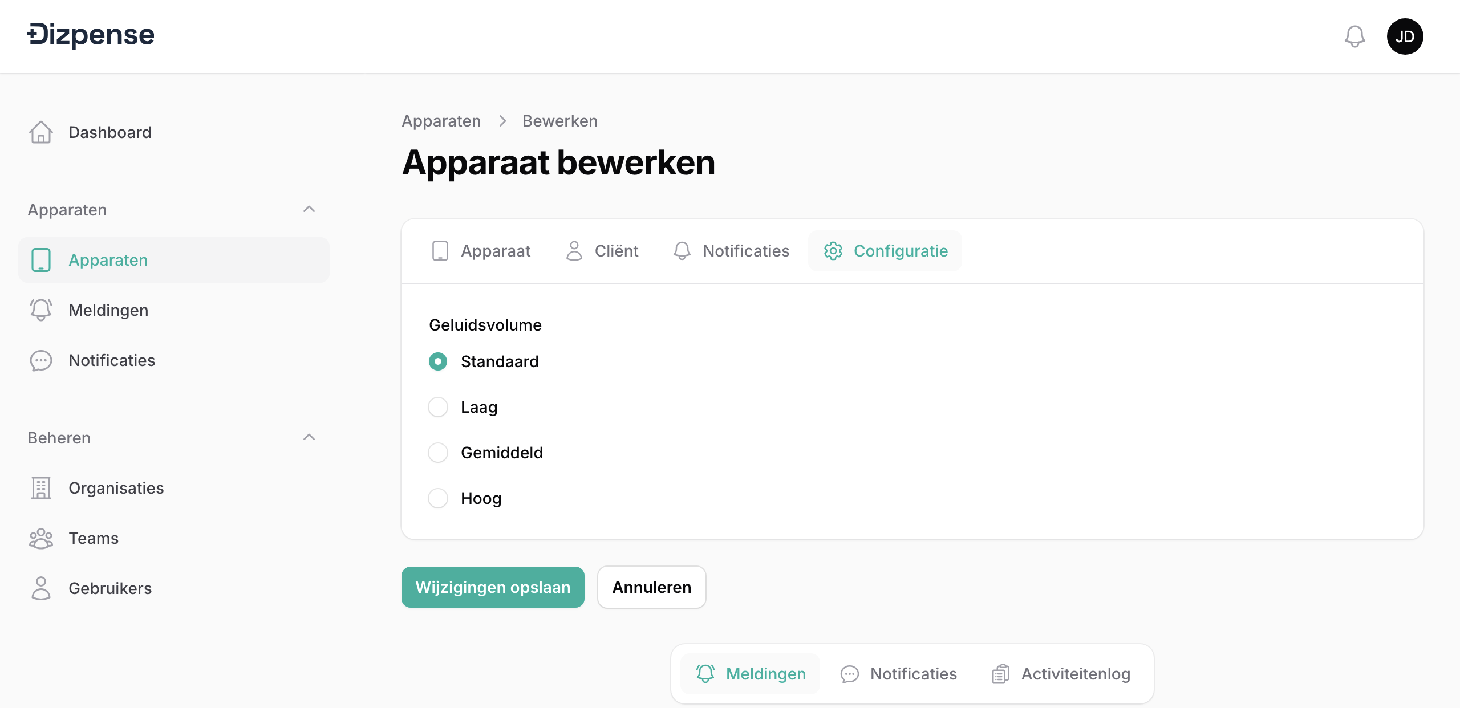
Task: Select the Laag volume radio button
Action: 438,407
